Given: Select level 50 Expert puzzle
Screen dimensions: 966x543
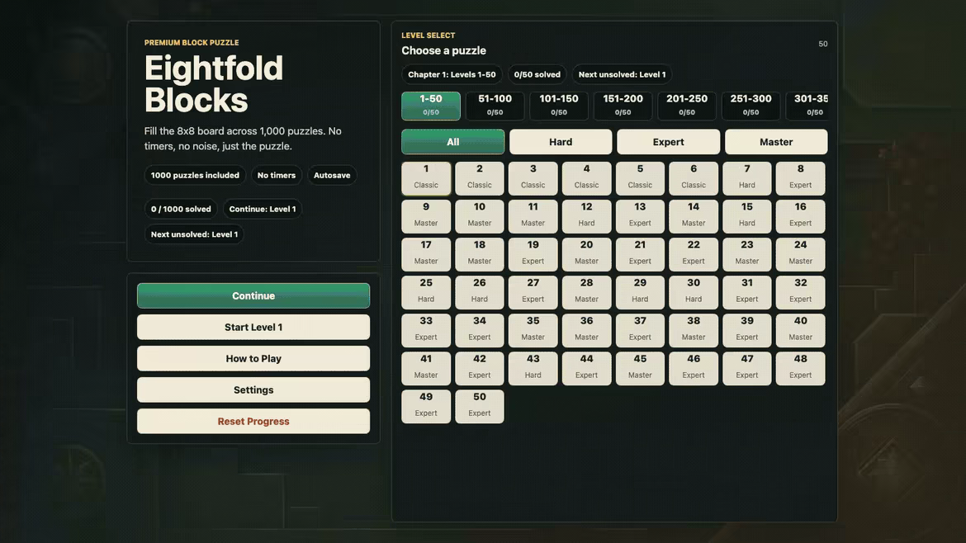Looking at the screenshot, I should click(x=480, y=407).
